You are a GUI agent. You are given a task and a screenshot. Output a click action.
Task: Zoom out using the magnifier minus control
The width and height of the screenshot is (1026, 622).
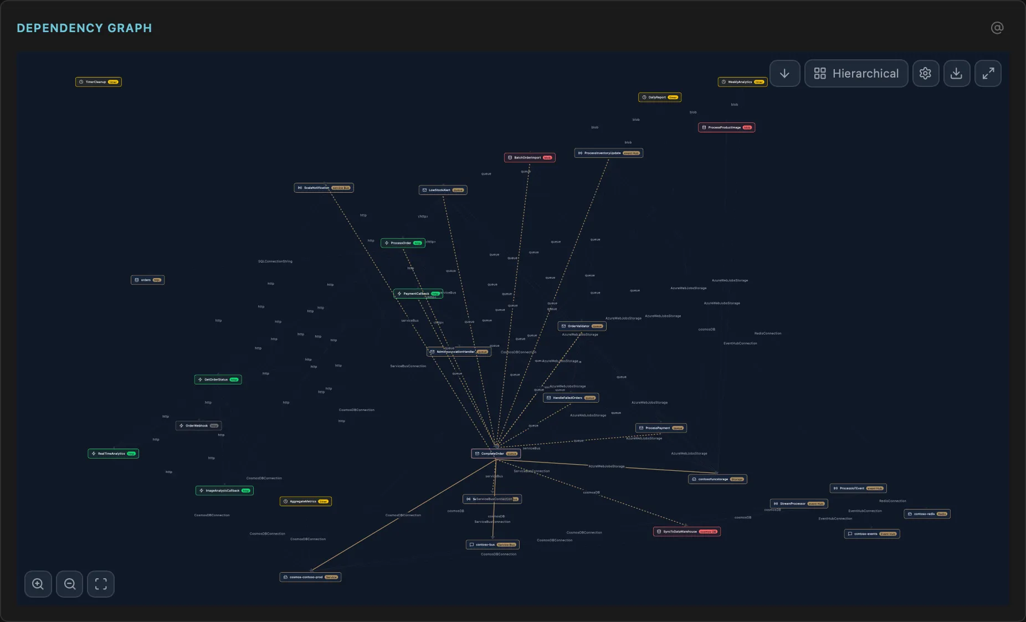(69, 584)
